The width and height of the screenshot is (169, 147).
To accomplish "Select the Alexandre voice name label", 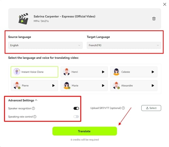I will (x=127, y=86).
